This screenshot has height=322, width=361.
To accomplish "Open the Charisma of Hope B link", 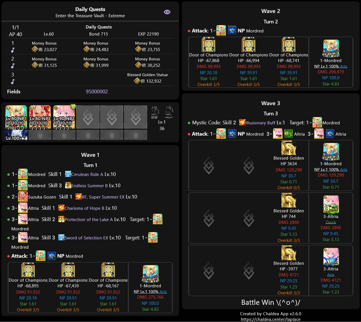I will pyautogui.click(x=84, y=208).
